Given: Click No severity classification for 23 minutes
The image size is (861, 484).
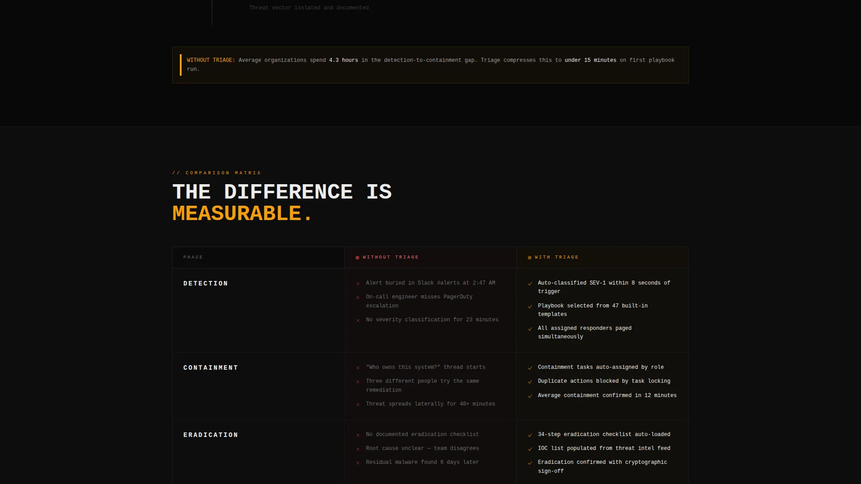Looking at the screenshot, I should pos(432,320).
